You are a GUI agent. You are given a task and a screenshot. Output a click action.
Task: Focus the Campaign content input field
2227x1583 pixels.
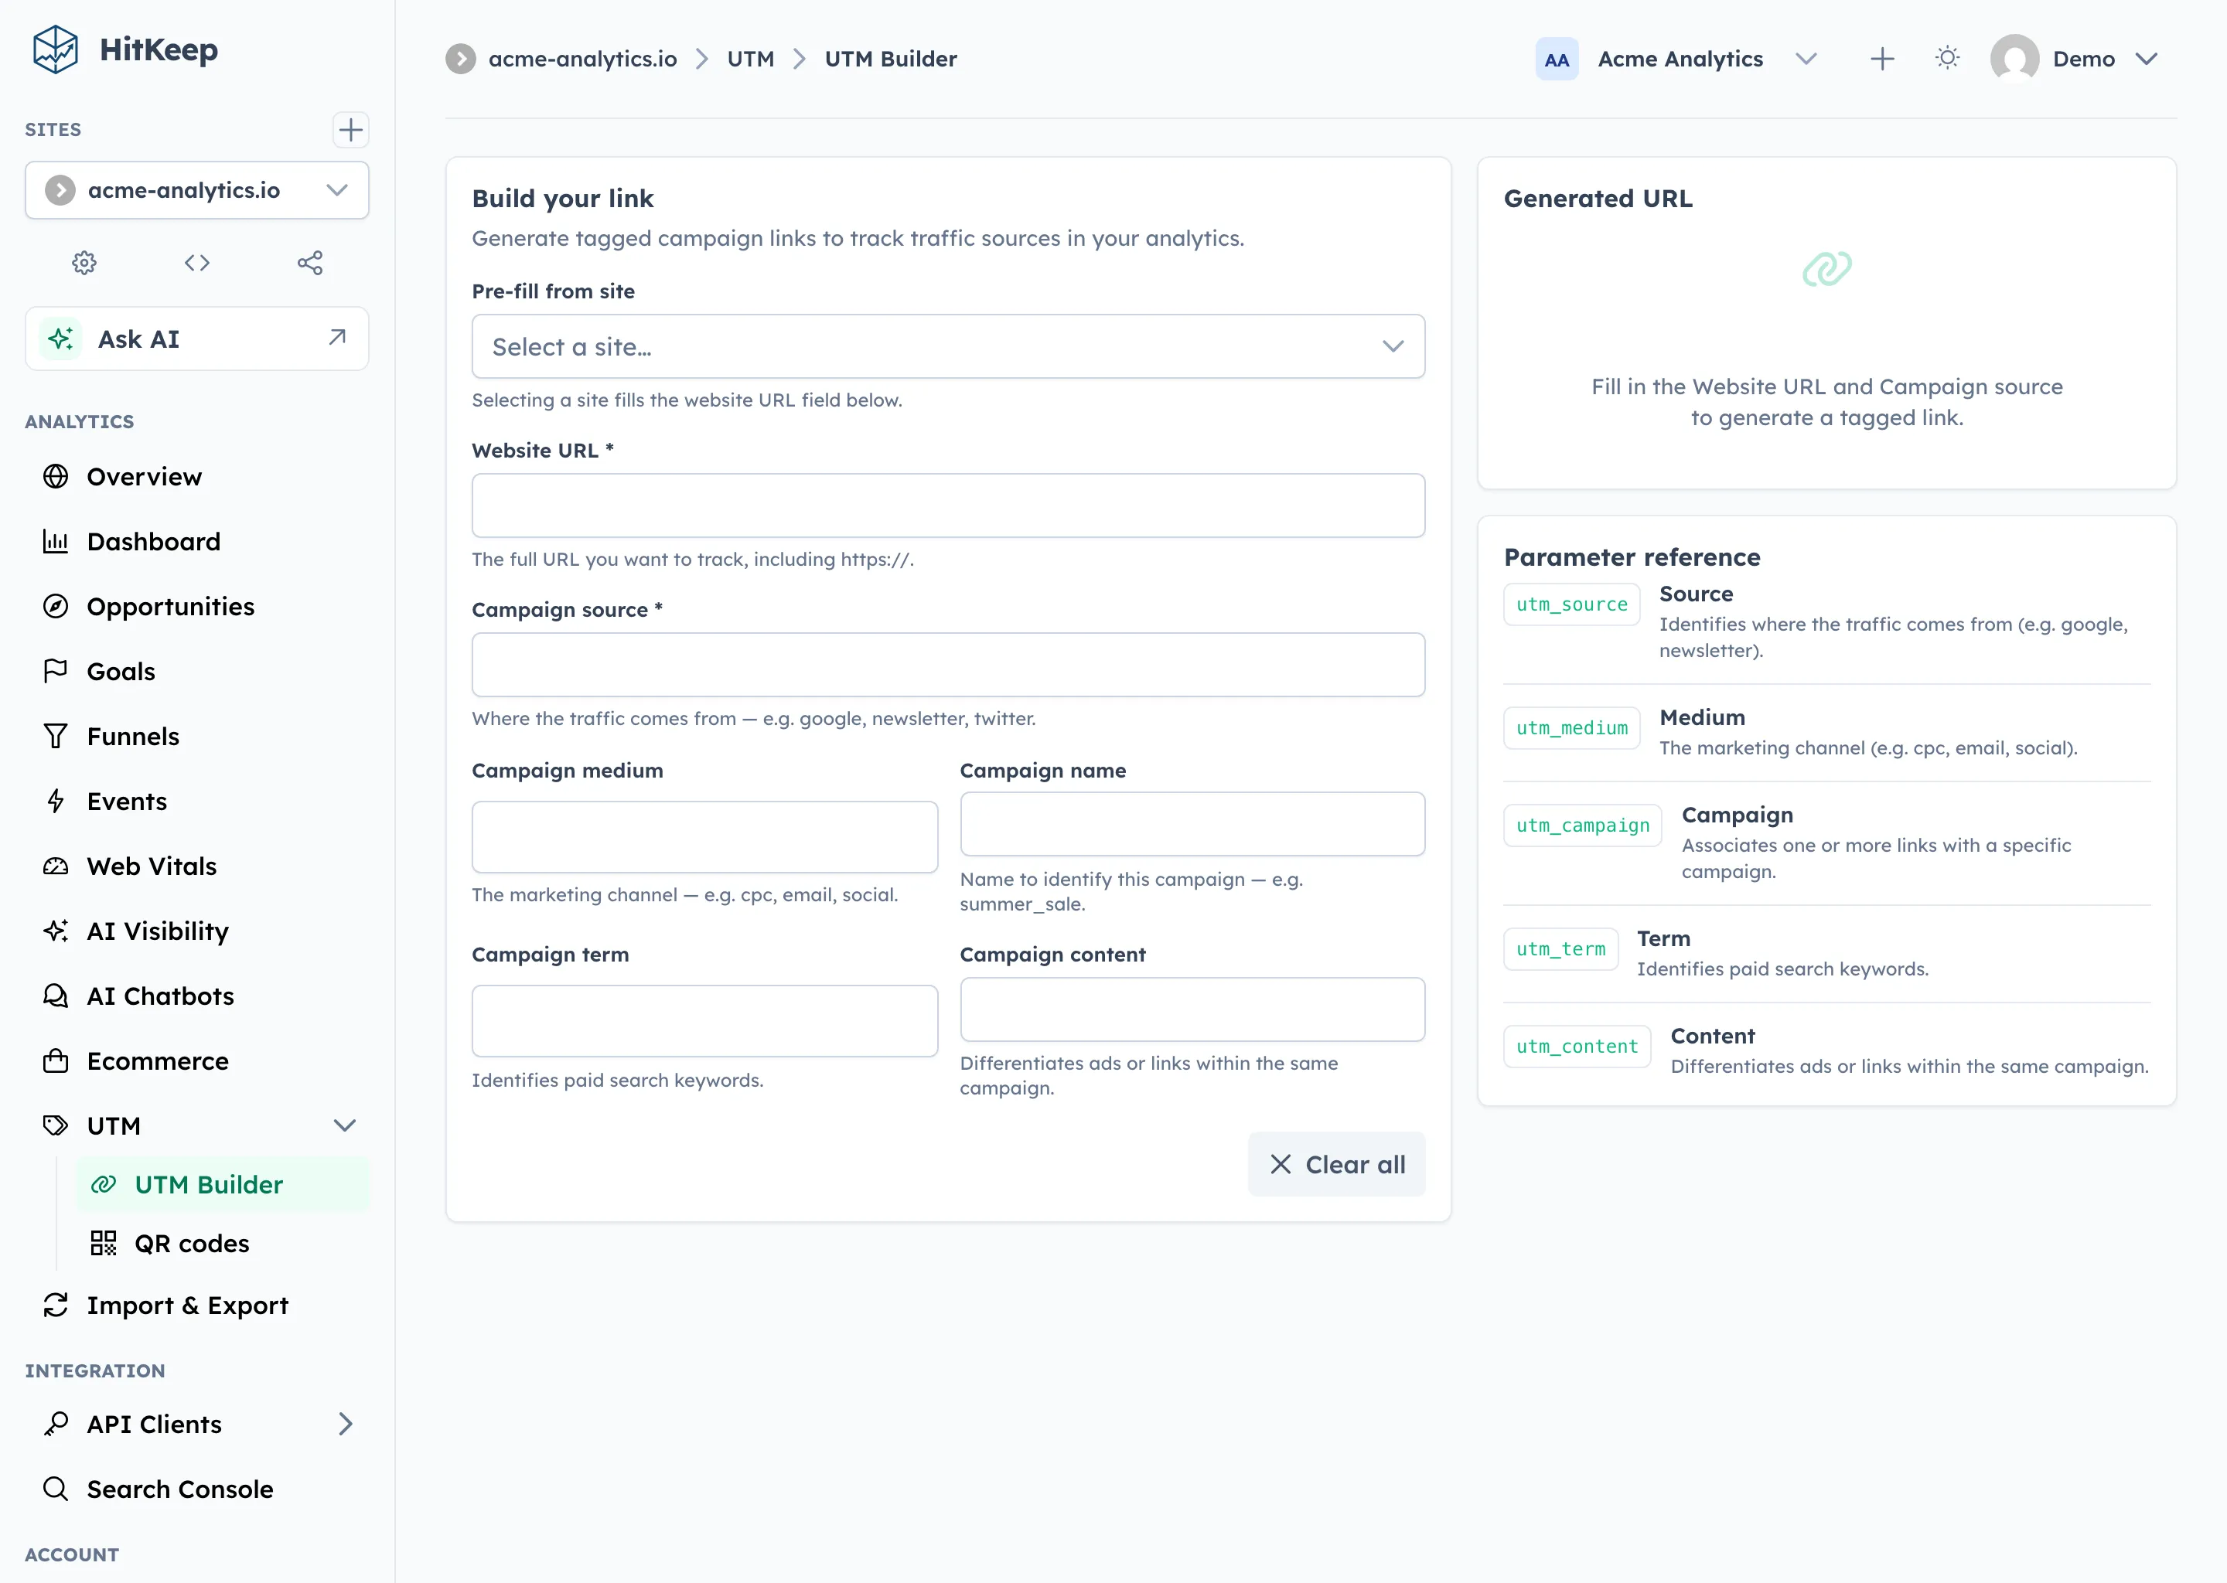[x=1192, y=1009]
